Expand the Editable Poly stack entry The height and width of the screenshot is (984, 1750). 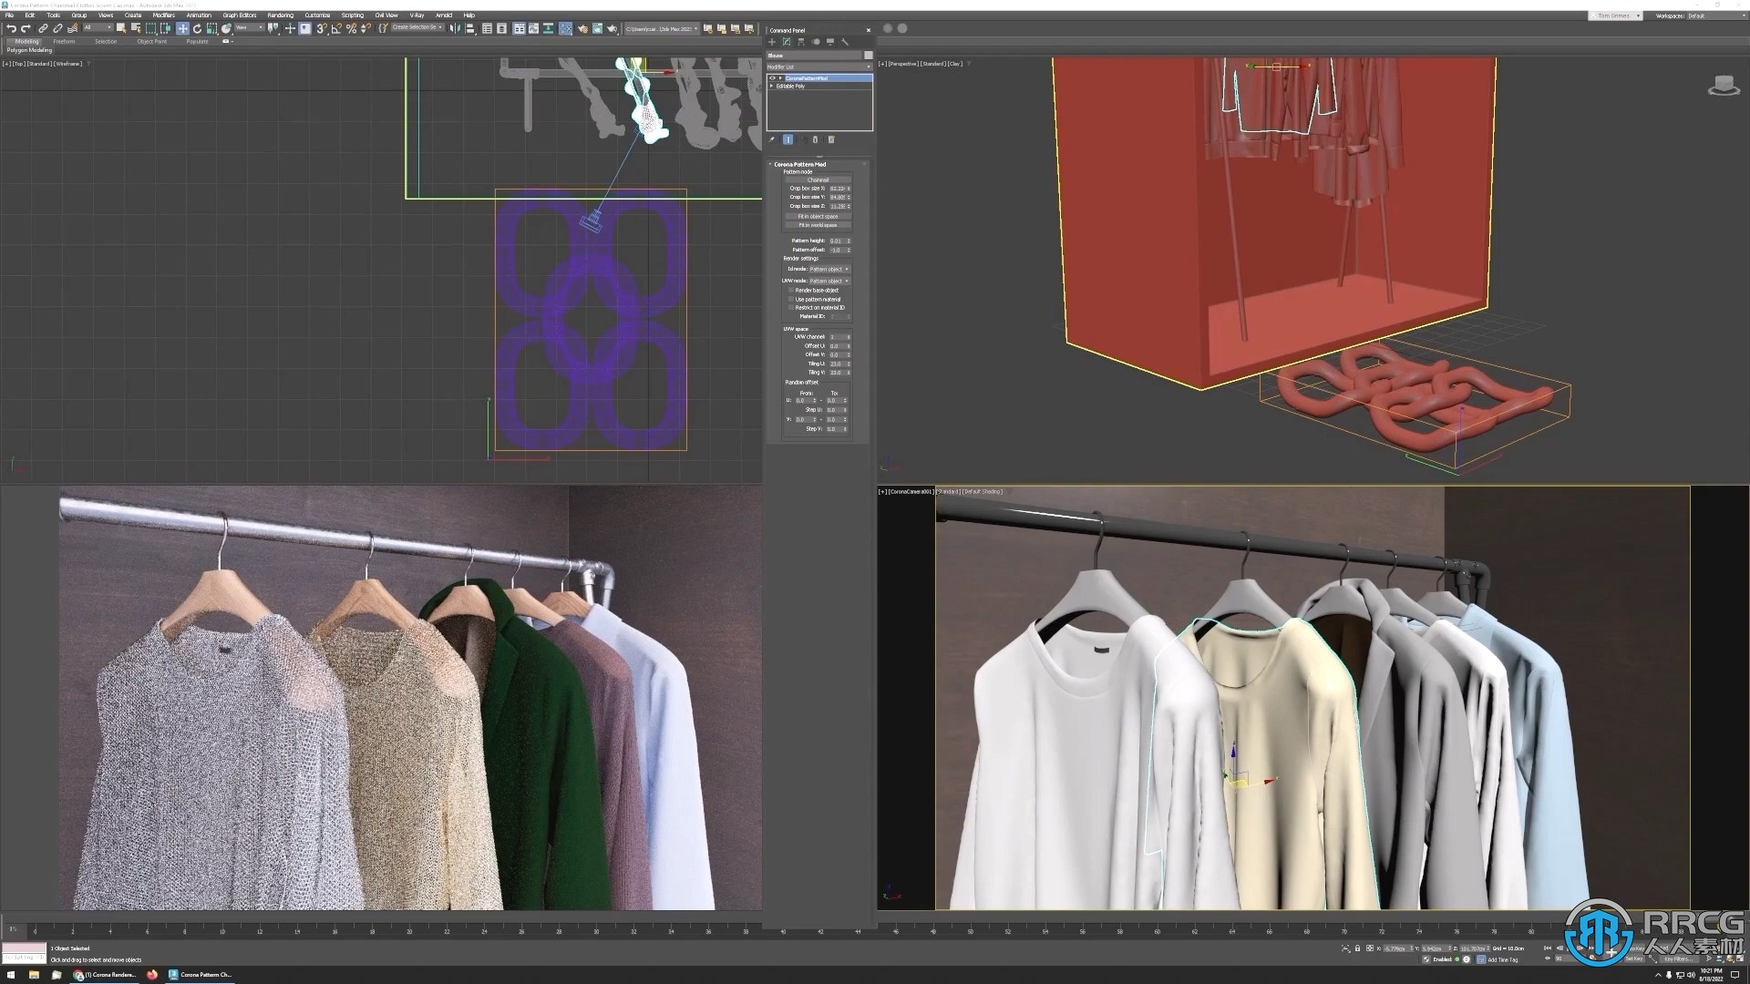pos(771,86)
